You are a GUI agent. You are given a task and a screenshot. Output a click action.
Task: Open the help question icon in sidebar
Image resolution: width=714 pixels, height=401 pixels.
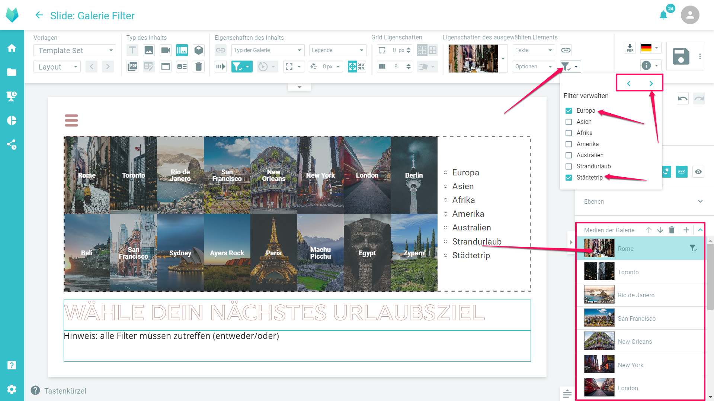(12, 365)
